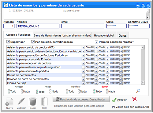Select the row Barras de herramientas
153x113 pixels.
click(x=68, y=75)
